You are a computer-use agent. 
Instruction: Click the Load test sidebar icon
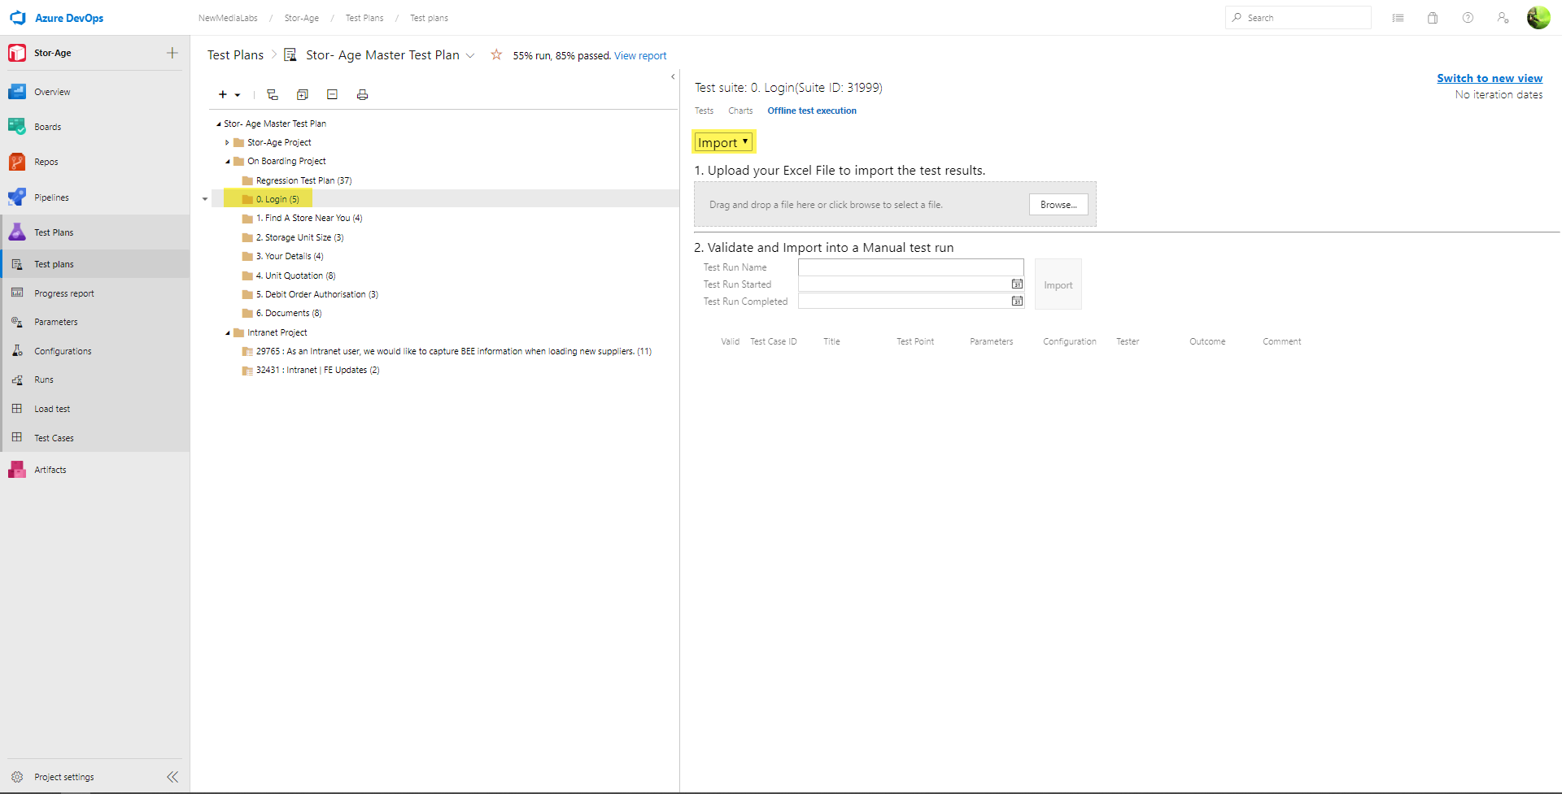tap(17, 409)
